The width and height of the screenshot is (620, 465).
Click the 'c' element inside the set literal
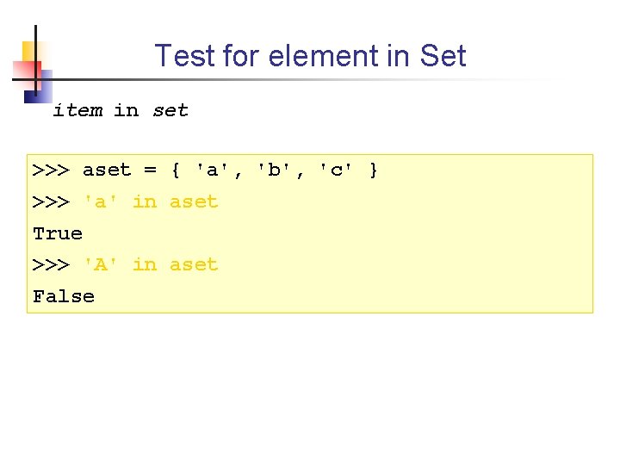pyautogui.click(x=336, y=170)
